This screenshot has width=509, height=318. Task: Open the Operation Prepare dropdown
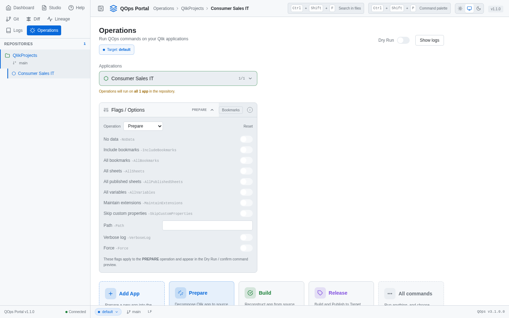click(x=143, y=126)
